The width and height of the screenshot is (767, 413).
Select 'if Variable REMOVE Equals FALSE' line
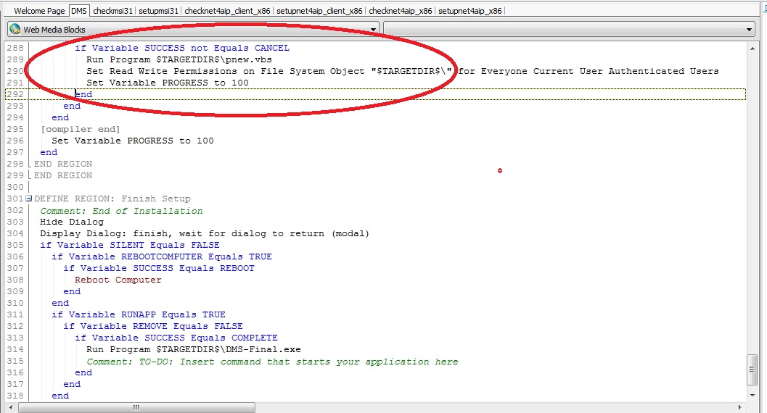coord(153,327)
